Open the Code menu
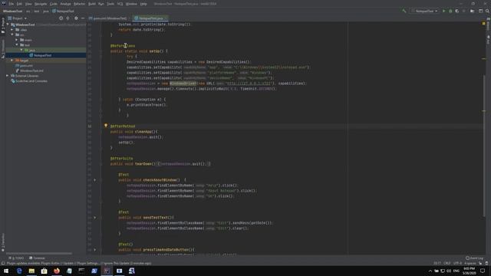This screenshot has width=491, height=276. [x=54, y=4]
